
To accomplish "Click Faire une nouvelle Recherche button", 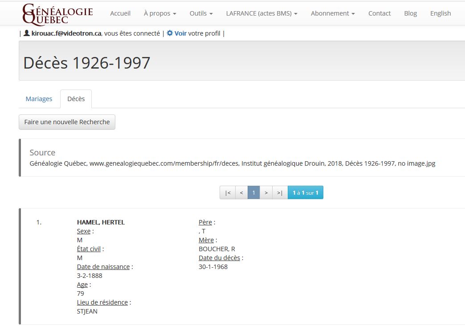I will [67, 122].
